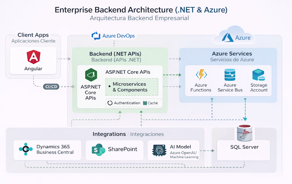Click the Azure Service Bus icon
292x184 pixels.
[230, 75]
